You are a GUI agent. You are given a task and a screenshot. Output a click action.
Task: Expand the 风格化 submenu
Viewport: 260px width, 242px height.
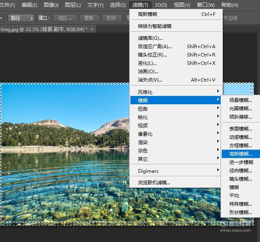[x=175, y=92]
